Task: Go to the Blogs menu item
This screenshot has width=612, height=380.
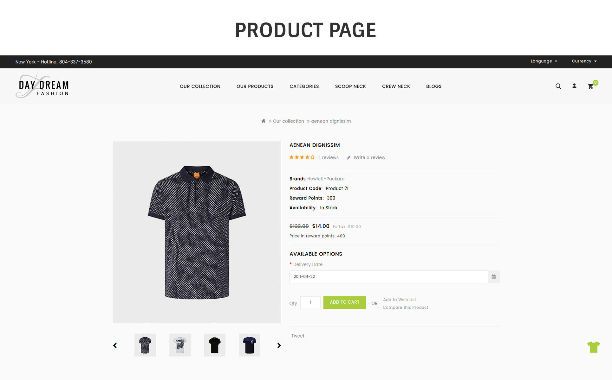Action: click(434, 86)
